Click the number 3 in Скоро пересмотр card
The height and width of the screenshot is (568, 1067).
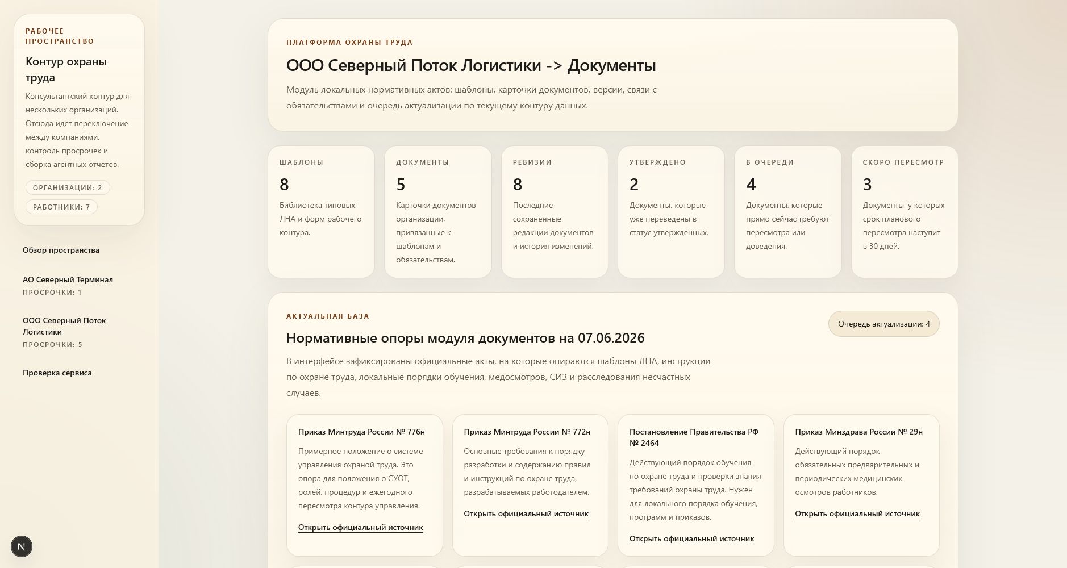867,184
